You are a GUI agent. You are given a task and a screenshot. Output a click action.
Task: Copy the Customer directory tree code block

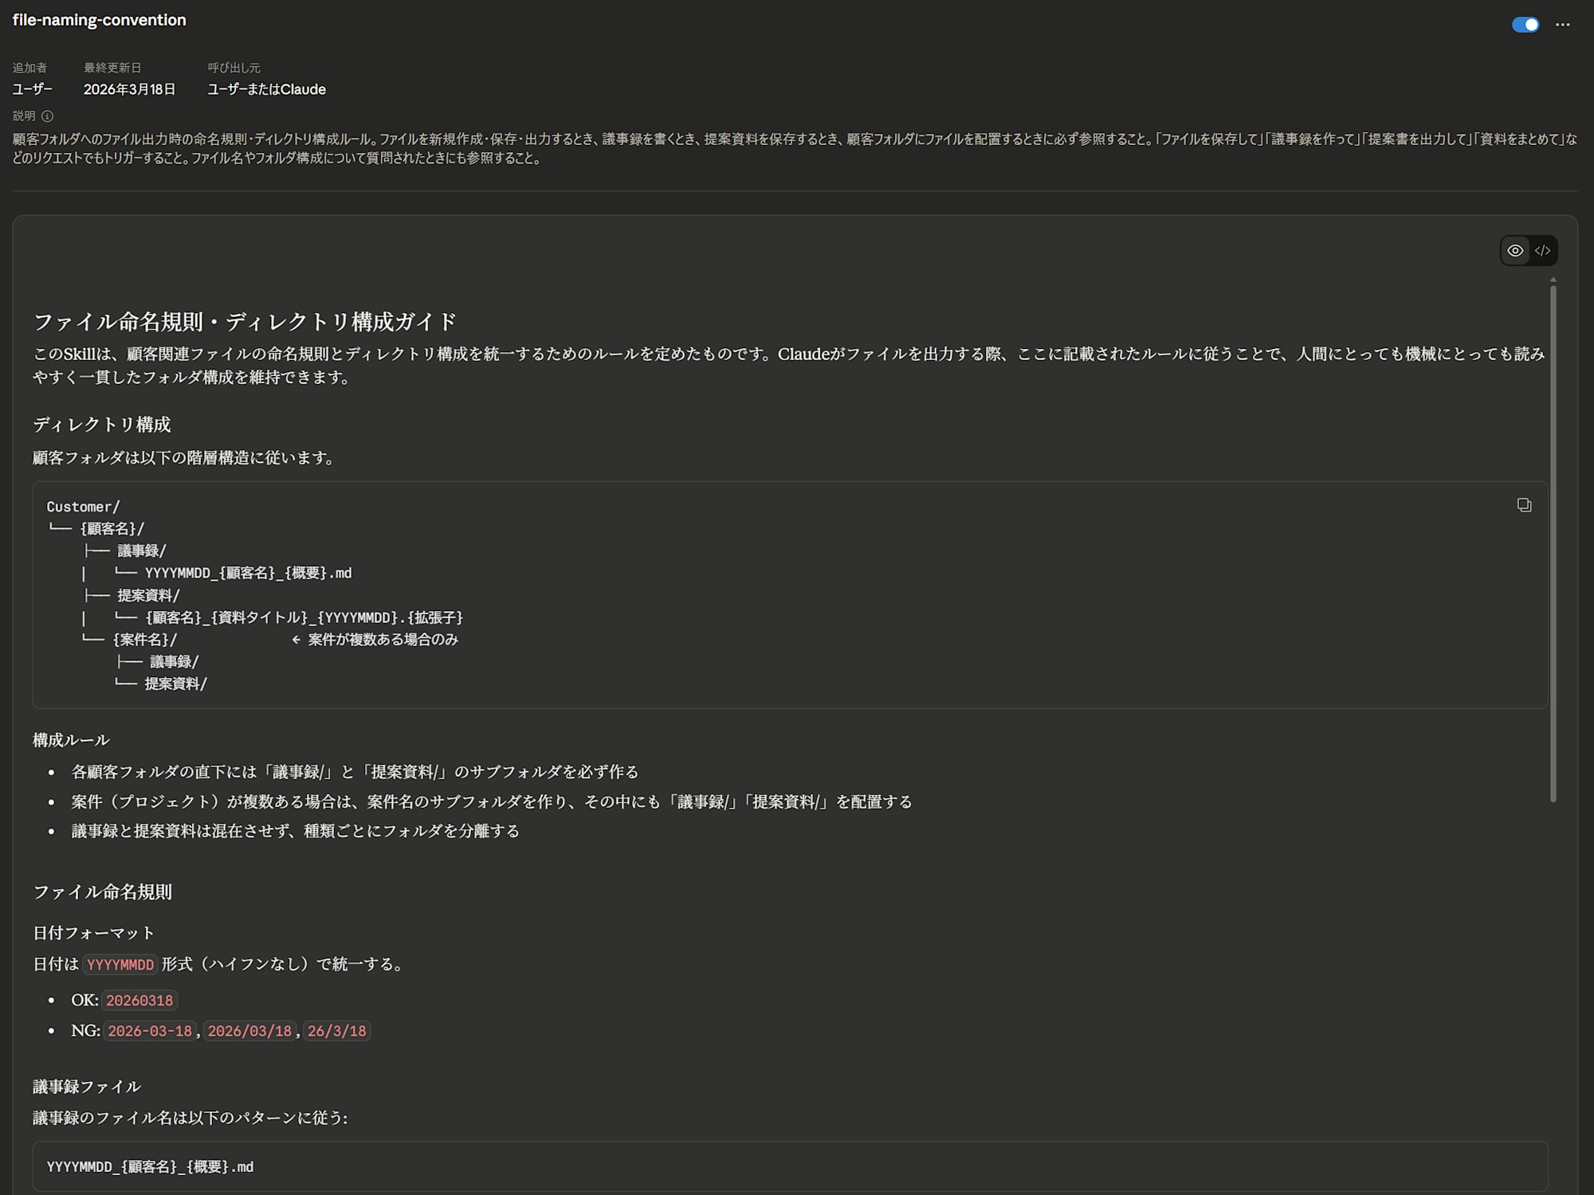tap(1525, 505)
